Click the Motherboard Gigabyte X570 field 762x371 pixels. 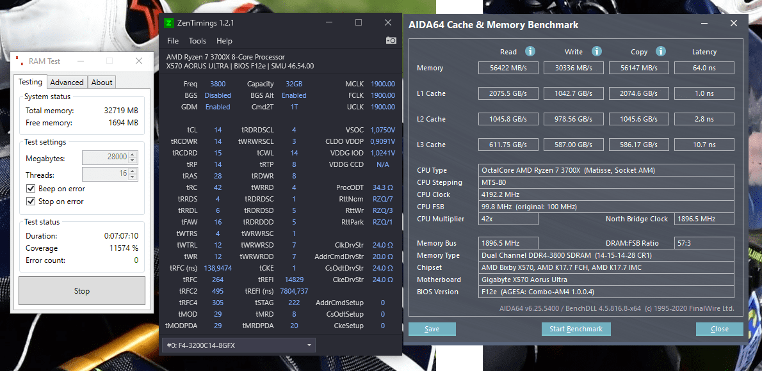(606, 280)
